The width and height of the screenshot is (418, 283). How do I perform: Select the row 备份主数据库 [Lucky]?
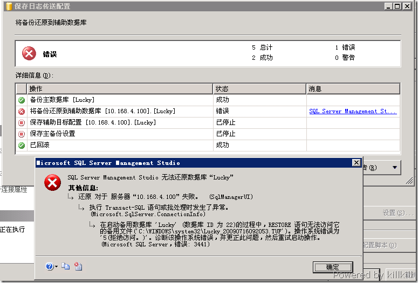pos(208,100)
